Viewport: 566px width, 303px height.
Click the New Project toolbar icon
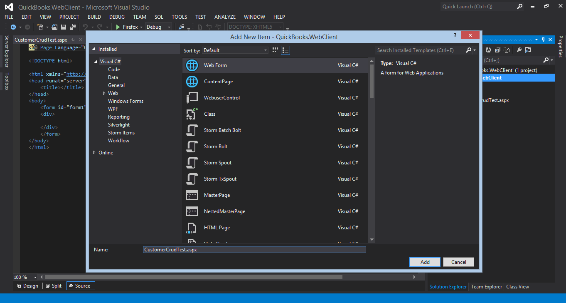tap(40, 27)
